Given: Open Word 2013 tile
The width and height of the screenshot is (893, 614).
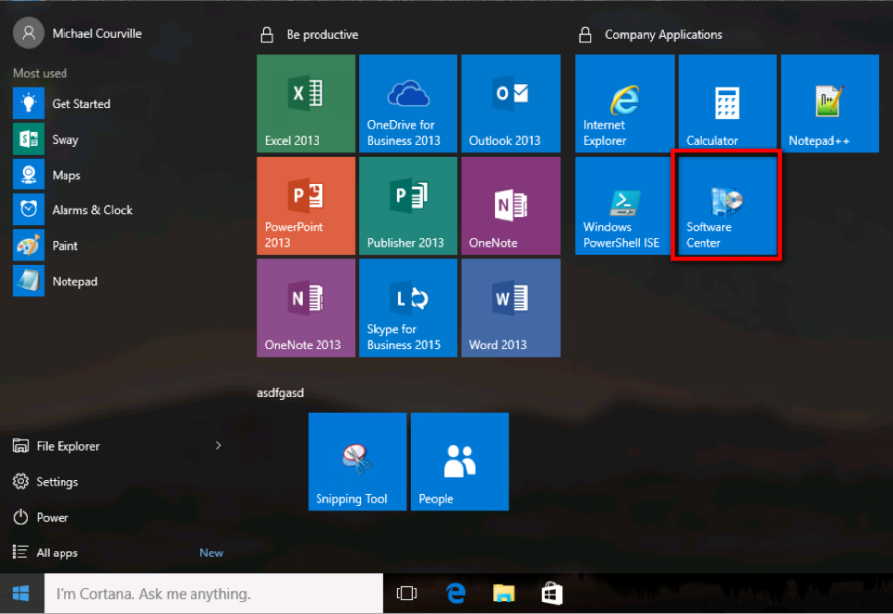Looking at the screenshot, I should click(511, 308).
